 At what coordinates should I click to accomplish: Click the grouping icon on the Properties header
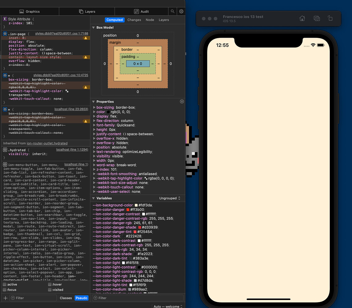[182, 101]
